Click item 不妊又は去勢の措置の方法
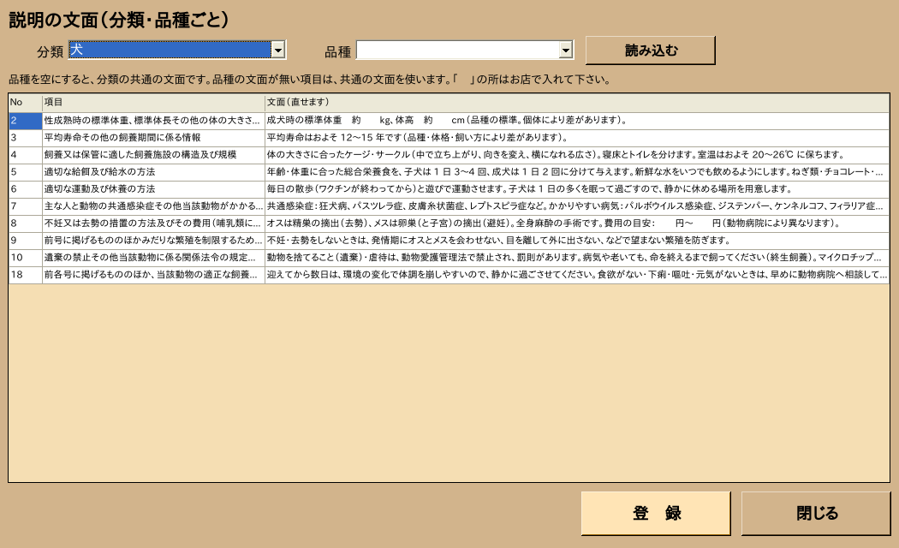This screenshot has width=899, height=548. coord(153,223)
